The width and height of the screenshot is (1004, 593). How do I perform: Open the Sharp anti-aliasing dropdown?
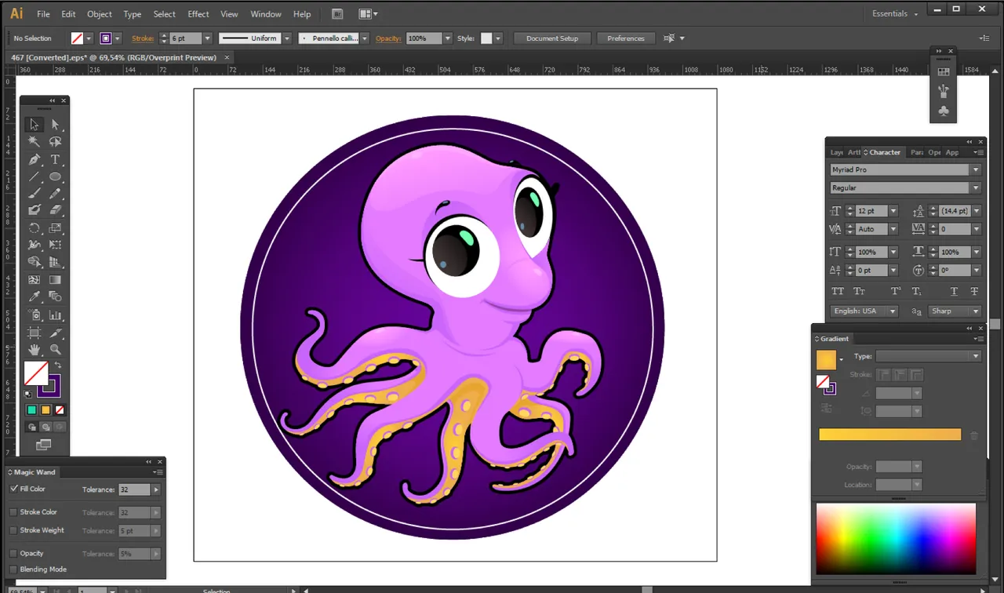(x=976, y=311)
